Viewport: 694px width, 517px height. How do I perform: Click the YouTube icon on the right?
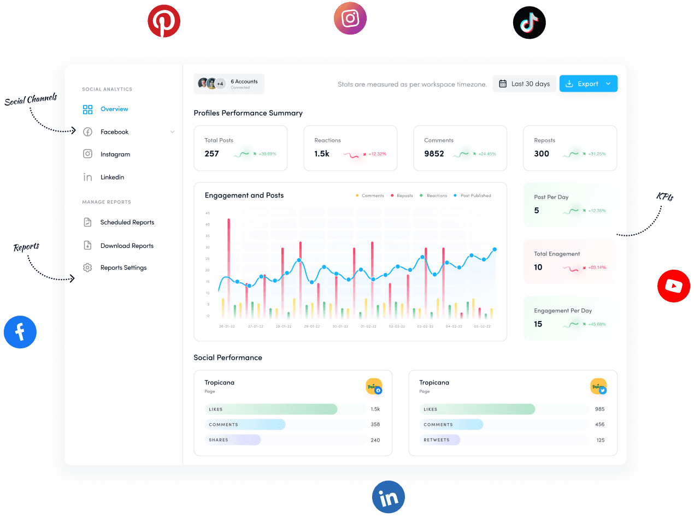674,286
